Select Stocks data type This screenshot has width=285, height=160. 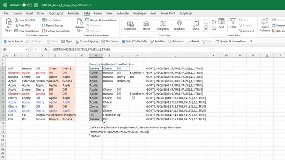(x=147, y=25)
